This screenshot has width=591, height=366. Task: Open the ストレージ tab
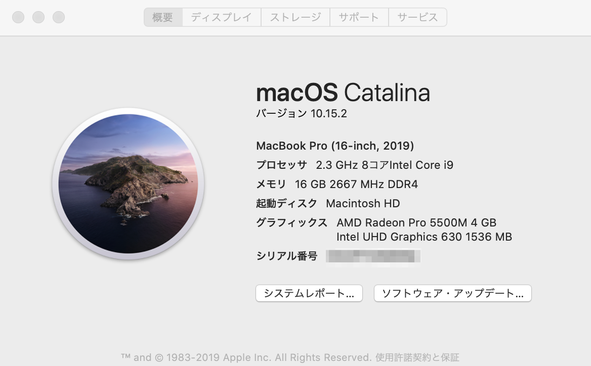point(296,17)
